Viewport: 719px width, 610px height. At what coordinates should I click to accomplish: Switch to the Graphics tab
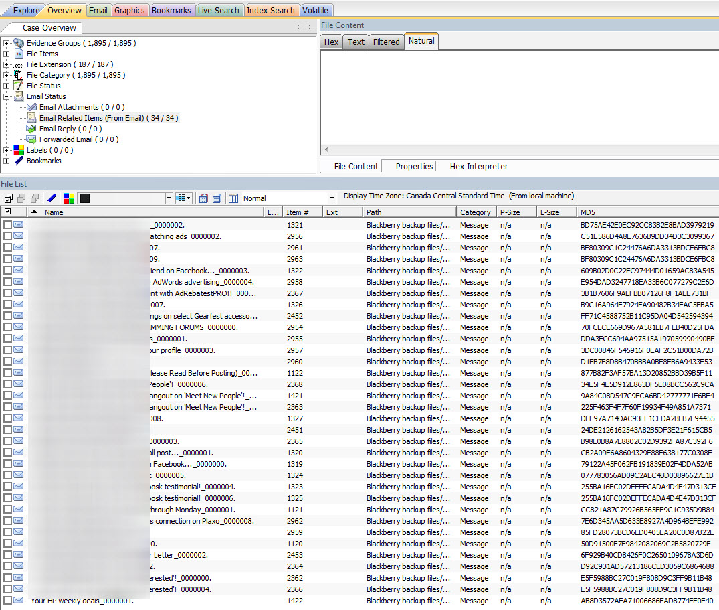(129, 9)
